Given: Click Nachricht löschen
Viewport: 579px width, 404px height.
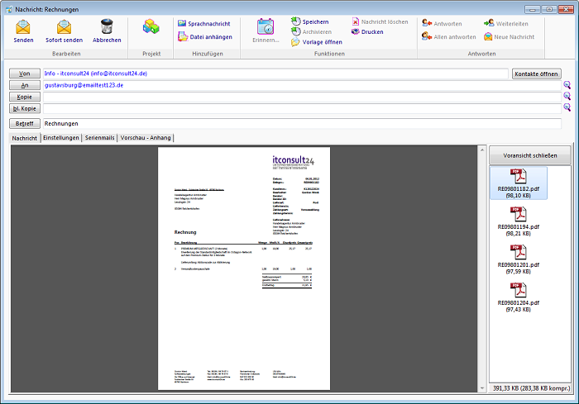Looking at the screenshot, I should pyautogui.click(x=380, y=21).
